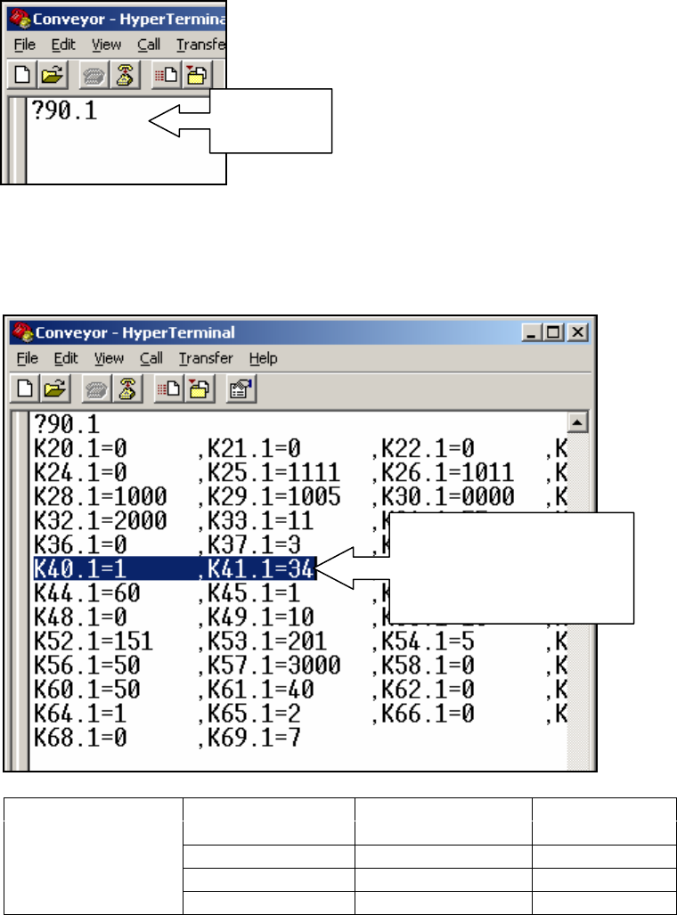Click K52.1=151 value
This screenshot has height=915, width=677.
click(x=94, y=641)
